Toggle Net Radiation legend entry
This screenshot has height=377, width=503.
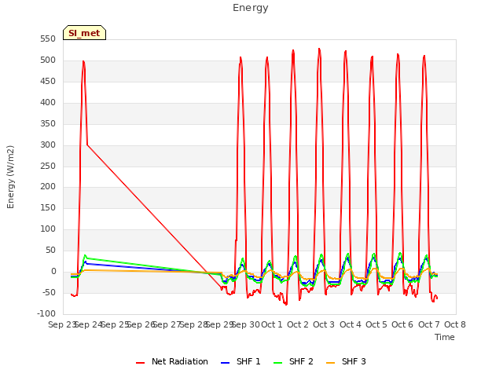coord(172,361)
